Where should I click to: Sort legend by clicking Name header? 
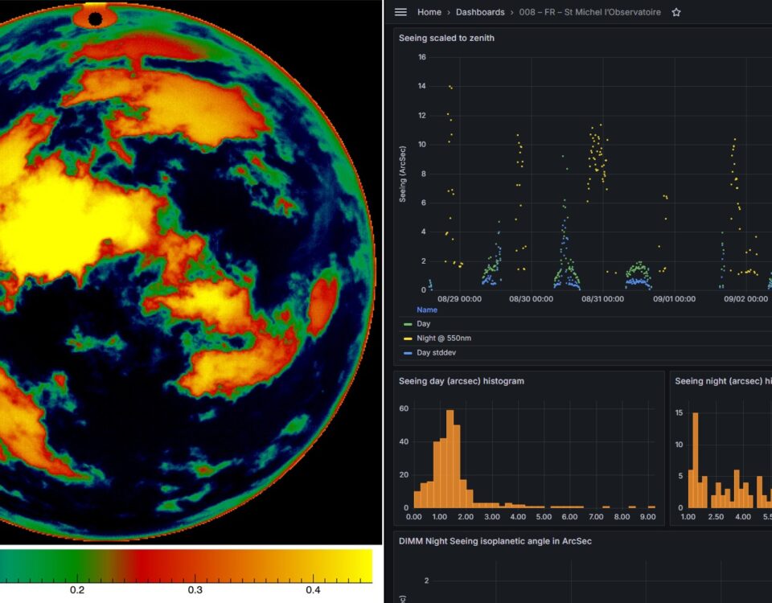tap(427, 310)
